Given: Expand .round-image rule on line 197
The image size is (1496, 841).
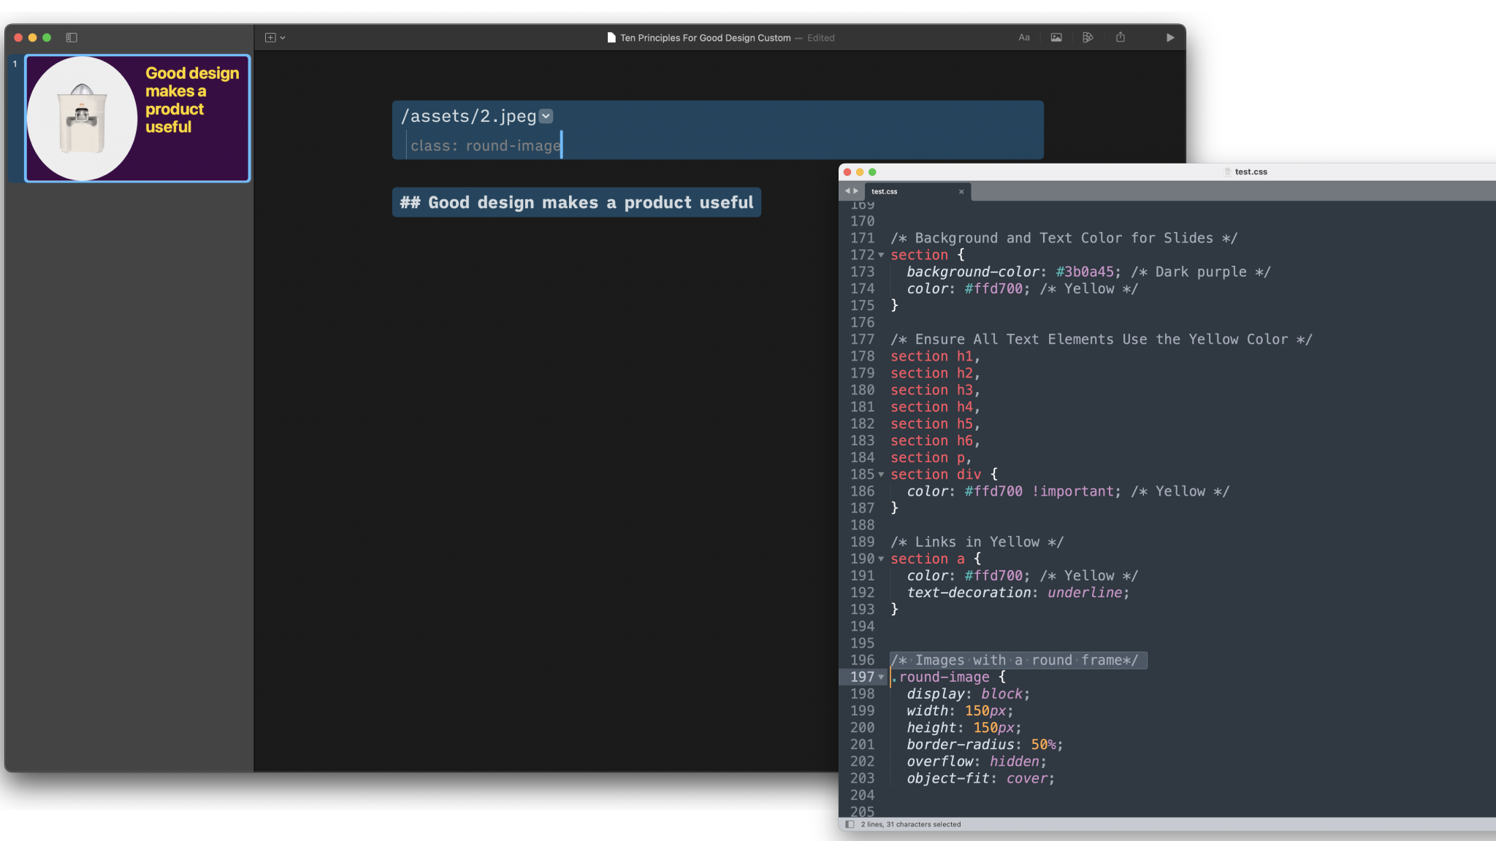Looking at the screenshot, I should pyautogui.click(x=880, y=677).
